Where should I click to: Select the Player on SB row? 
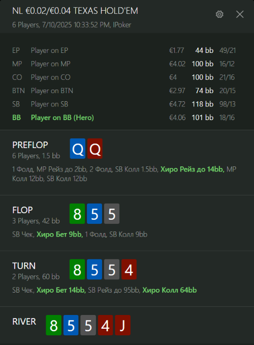coord(124,104)
